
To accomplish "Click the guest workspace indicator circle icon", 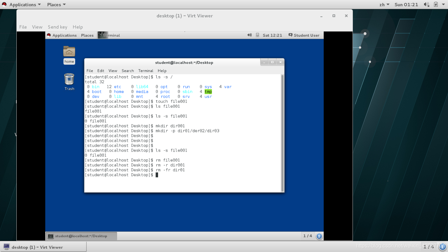I will pos(319,236).
